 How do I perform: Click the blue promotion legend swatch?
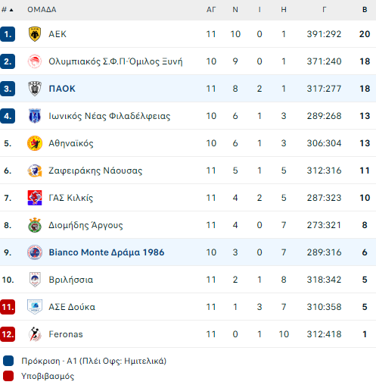pos(8,361)
